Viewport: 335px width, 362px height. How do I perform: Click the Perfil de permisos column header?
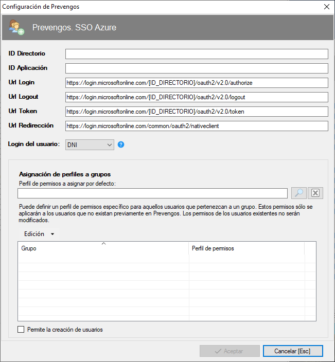pyautogui.click(x=246, y=248)
